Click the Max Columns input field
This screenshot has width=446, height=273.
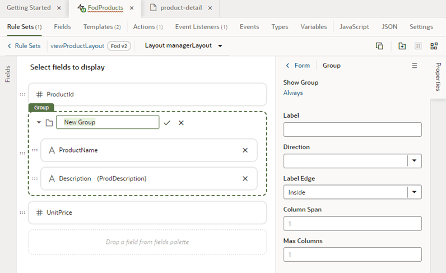352,255
